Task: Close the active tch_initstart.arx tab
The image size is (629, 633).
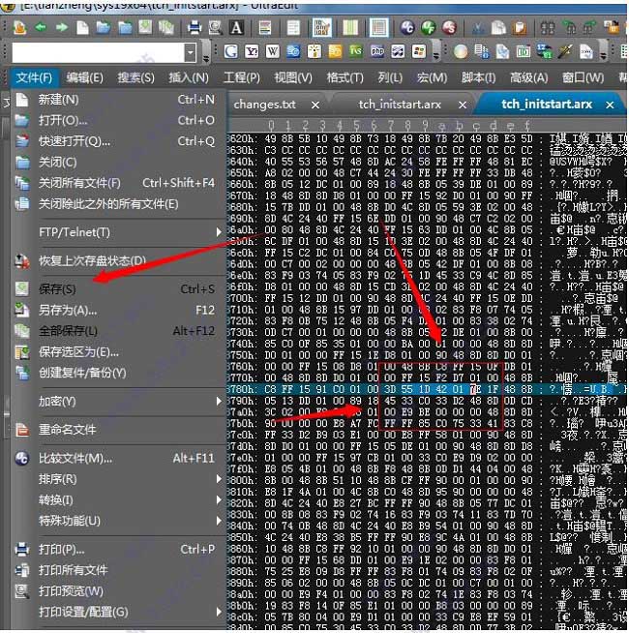Action: tap(610, 105)
